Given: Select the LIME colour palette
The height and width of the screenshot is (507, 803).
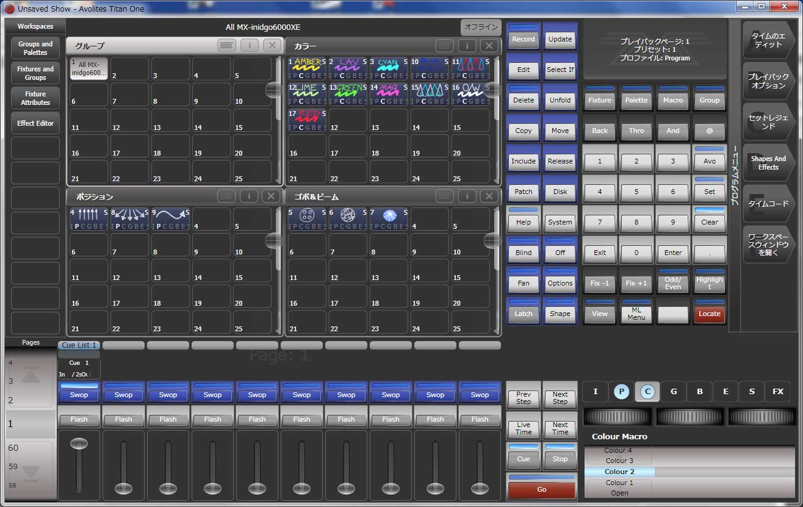Looking at the screenshot, I should point(307,94).
